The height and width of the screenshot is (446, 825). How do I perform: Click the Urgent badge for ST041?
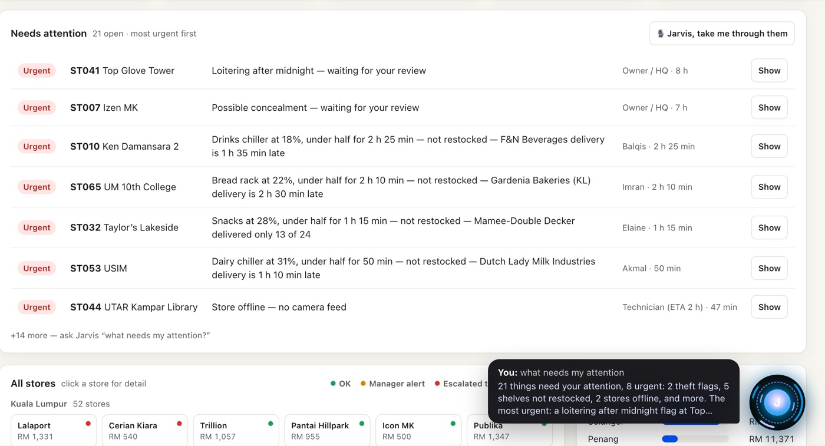[37, 71]
